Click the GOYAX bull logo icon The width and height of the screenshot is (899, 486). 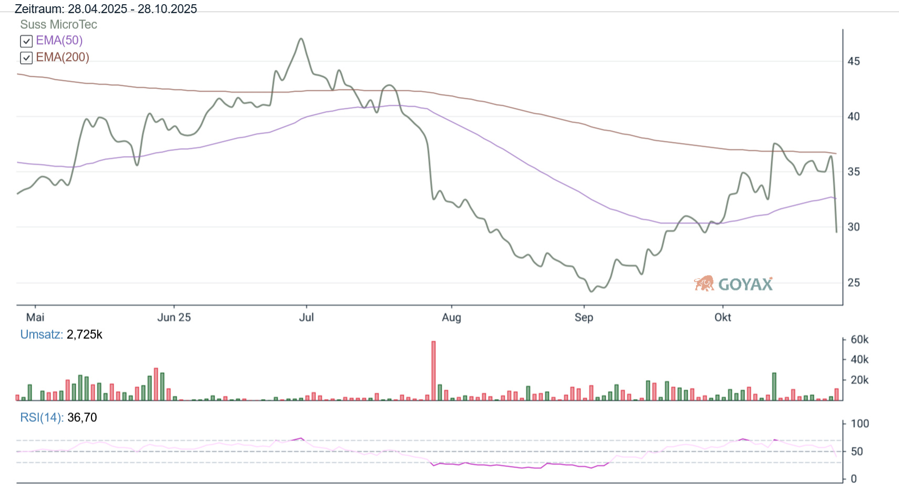[704, 284]
